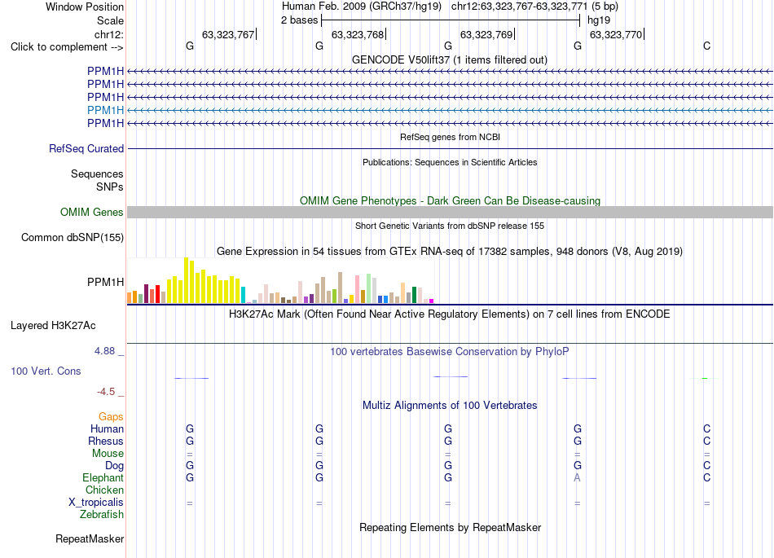Image resolution: width=774 pixels, height=558 pixels.
Task: Click the Elephant row's A mismatch base
Action: pos(577,477)
